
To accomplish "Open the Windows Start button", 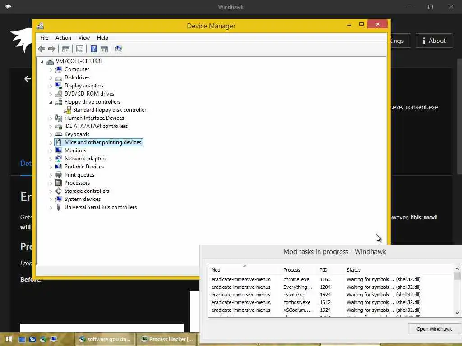I will click(x=9, y=339).
